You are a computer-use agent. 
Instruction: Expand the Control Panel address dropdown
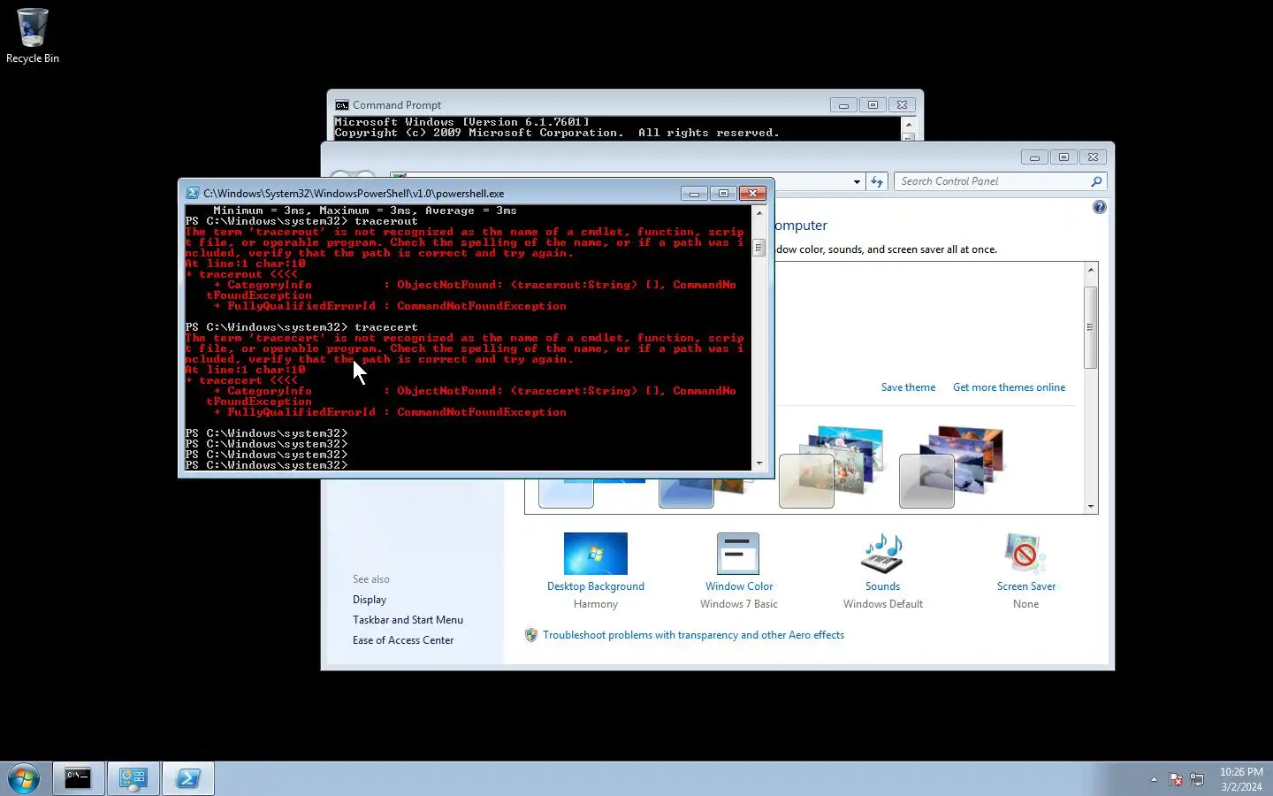(x=857, y=181)
